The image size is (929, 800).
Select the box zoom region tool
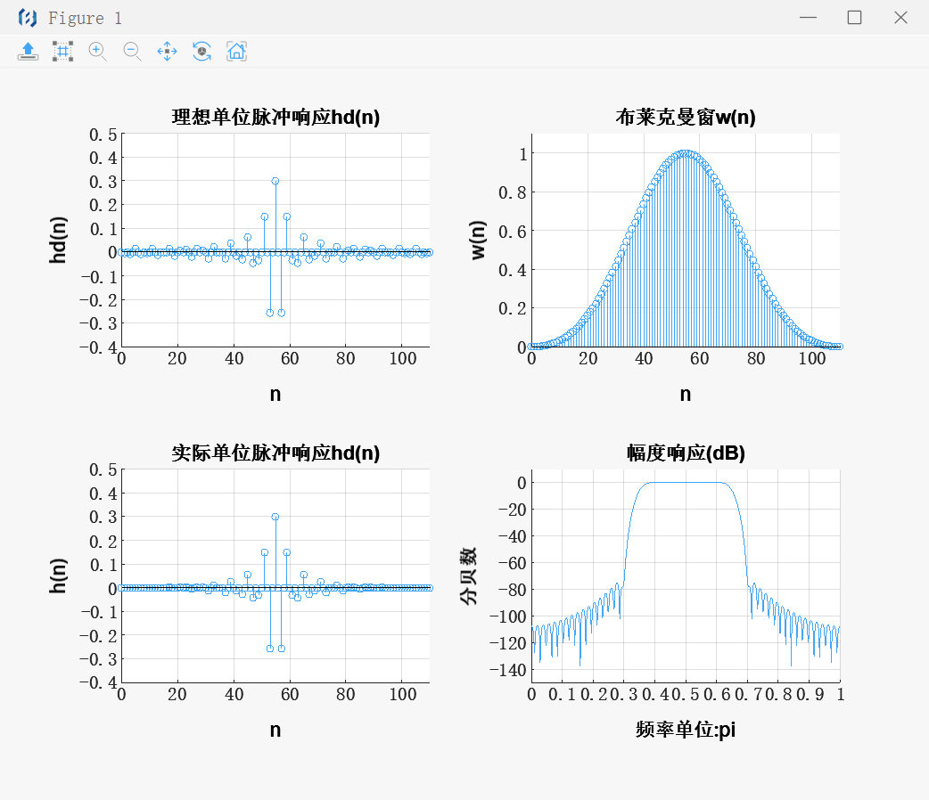(x=62, y=51)
